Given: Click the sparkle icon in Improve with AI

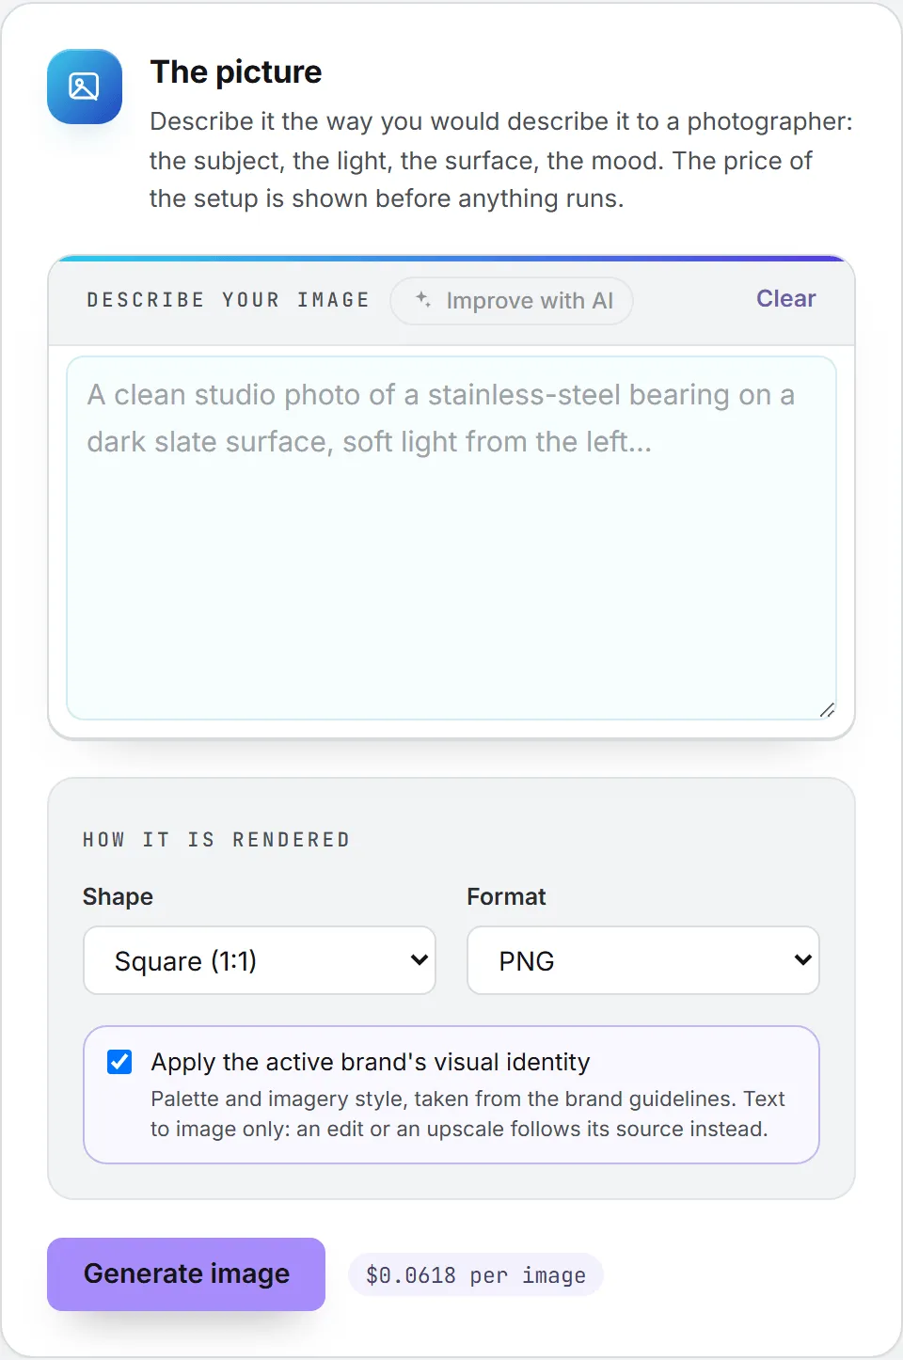Looking at the screenshot, I should point(423,300).
